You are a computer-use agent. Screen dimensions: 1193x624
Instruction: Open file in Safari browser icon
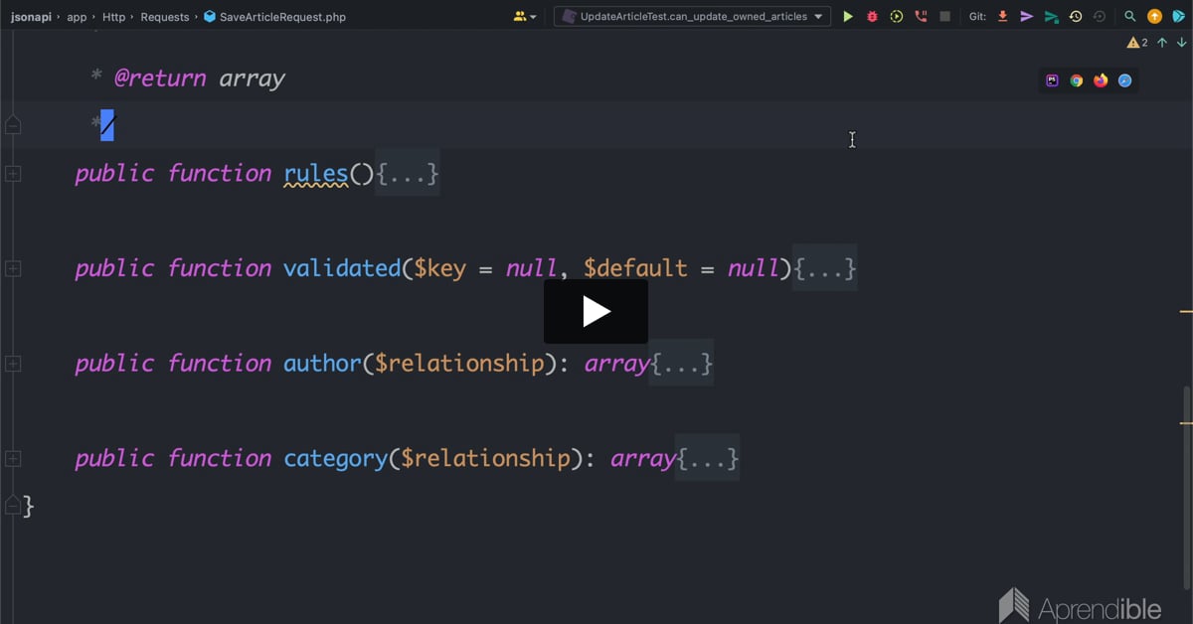pyautogui.click(x=1124, y=80)
